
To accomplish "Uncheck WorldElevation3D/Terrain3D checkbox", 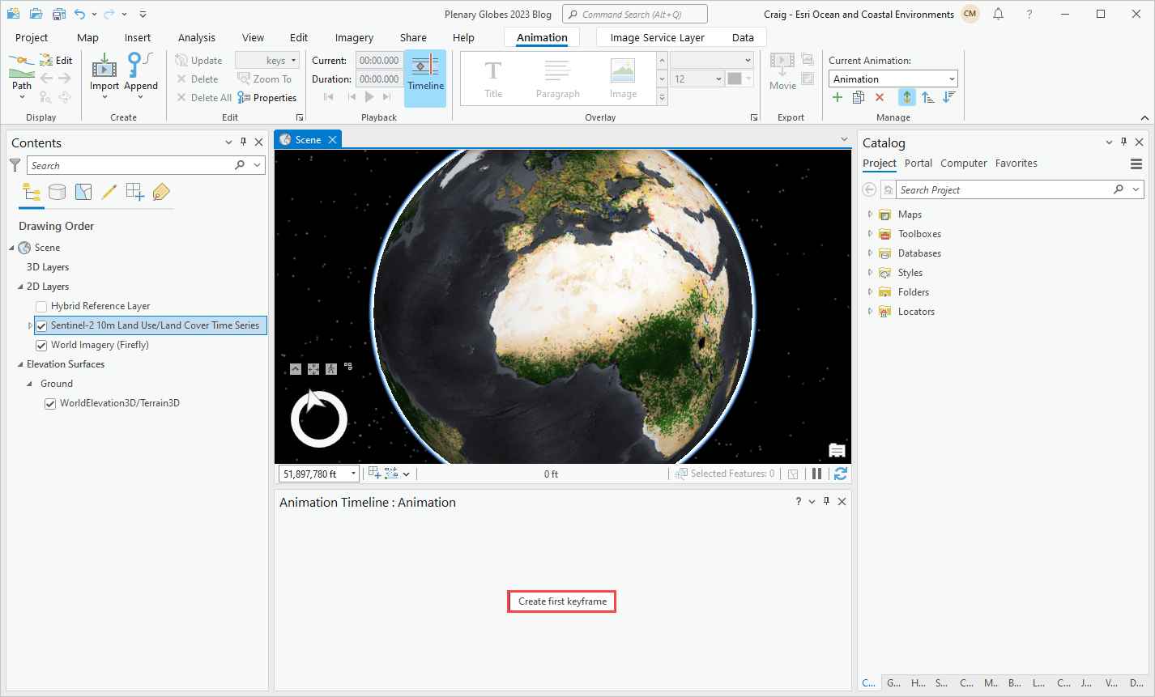I will [50, 403].
